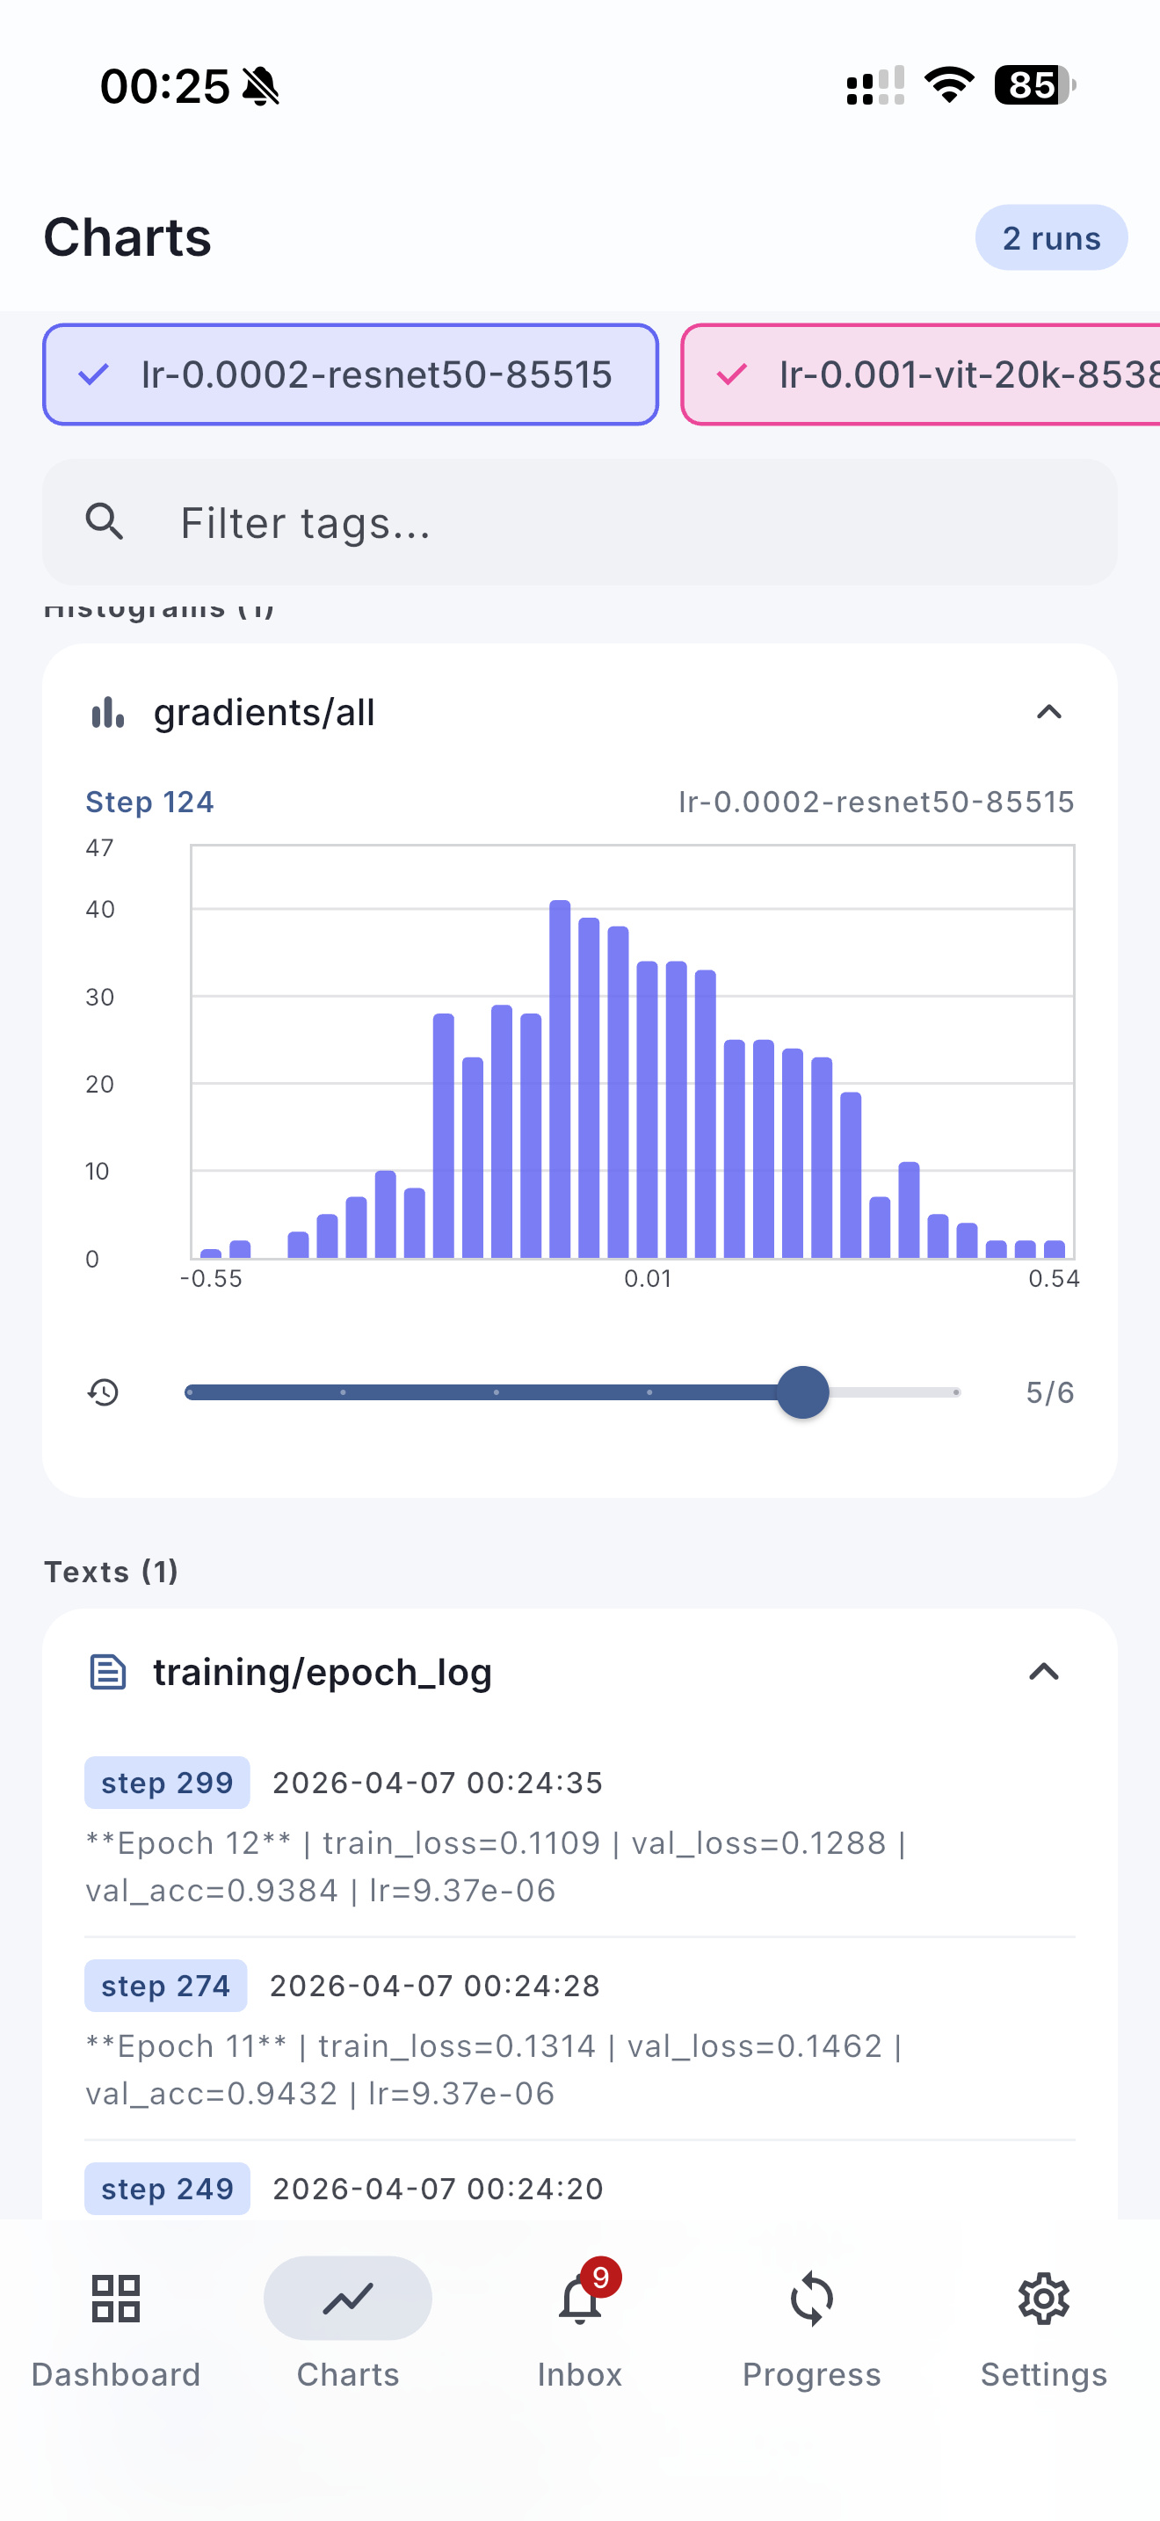This screenshot has height=2521, width=1160.
Task: Click the histogram step slider thumb
Action: click(803, 1391)
